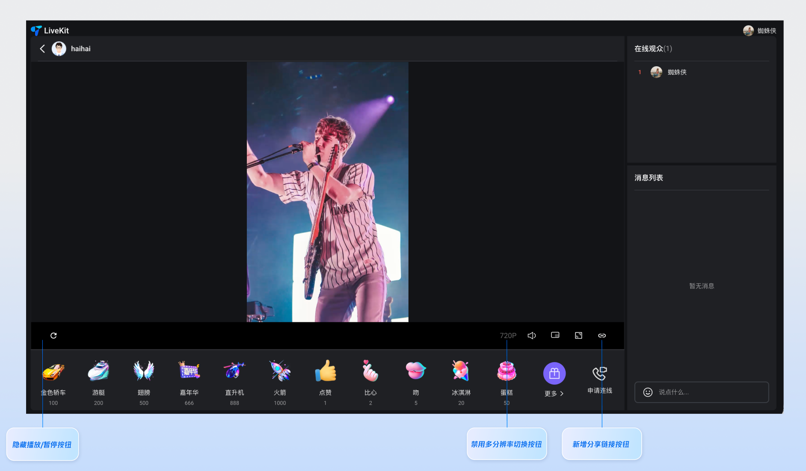
Task: Click the refresh stream icon
Action: [x=53, y=336]
